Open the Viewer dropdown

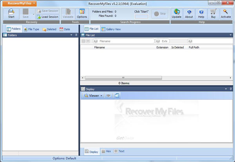[93, 95]
